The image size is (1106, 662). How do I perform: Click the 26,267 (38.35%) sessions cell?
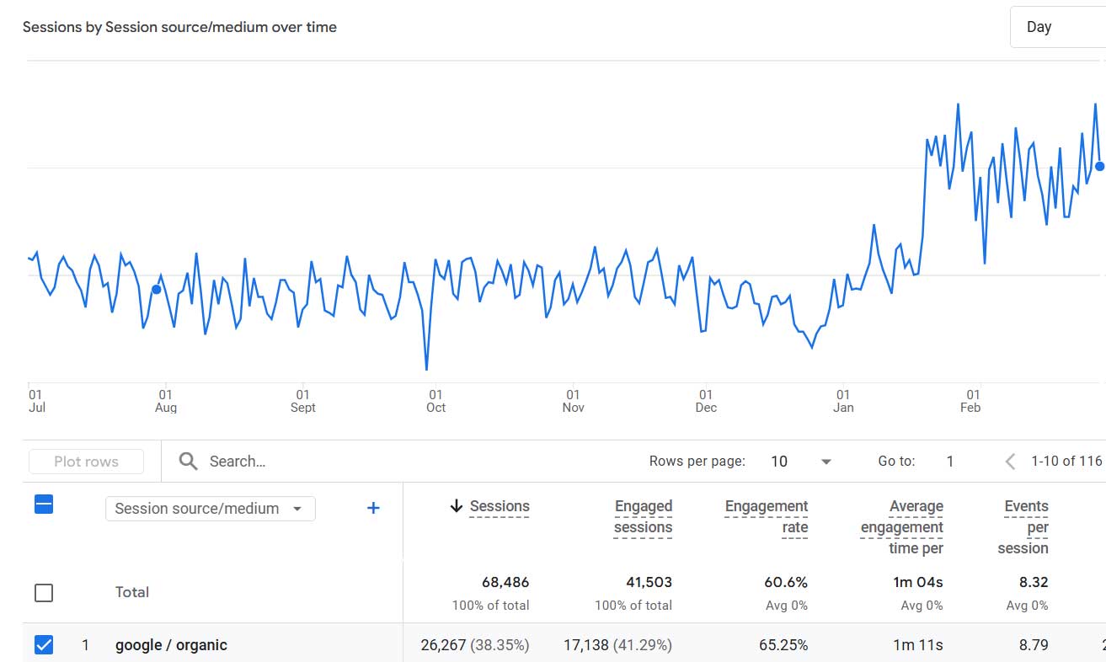[475, 645]
